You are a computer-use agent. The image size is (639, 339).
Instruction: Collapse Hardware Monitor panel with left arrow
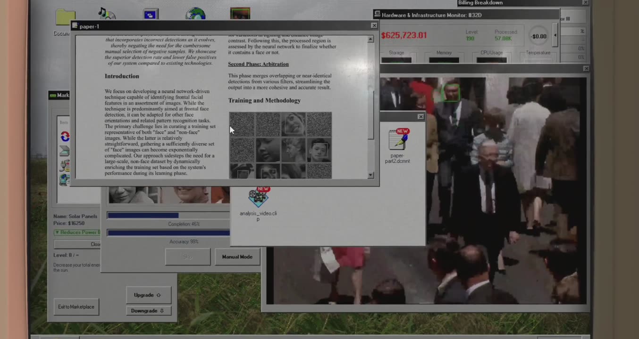click(555, 36)
